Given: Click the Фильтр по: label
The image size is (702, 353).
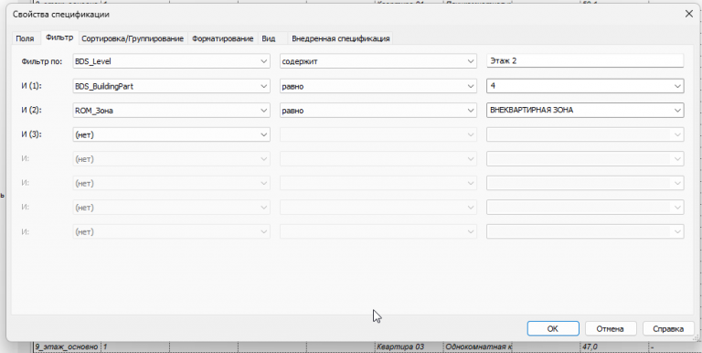Looking at the screenshot, I should [x=42, y=61].
